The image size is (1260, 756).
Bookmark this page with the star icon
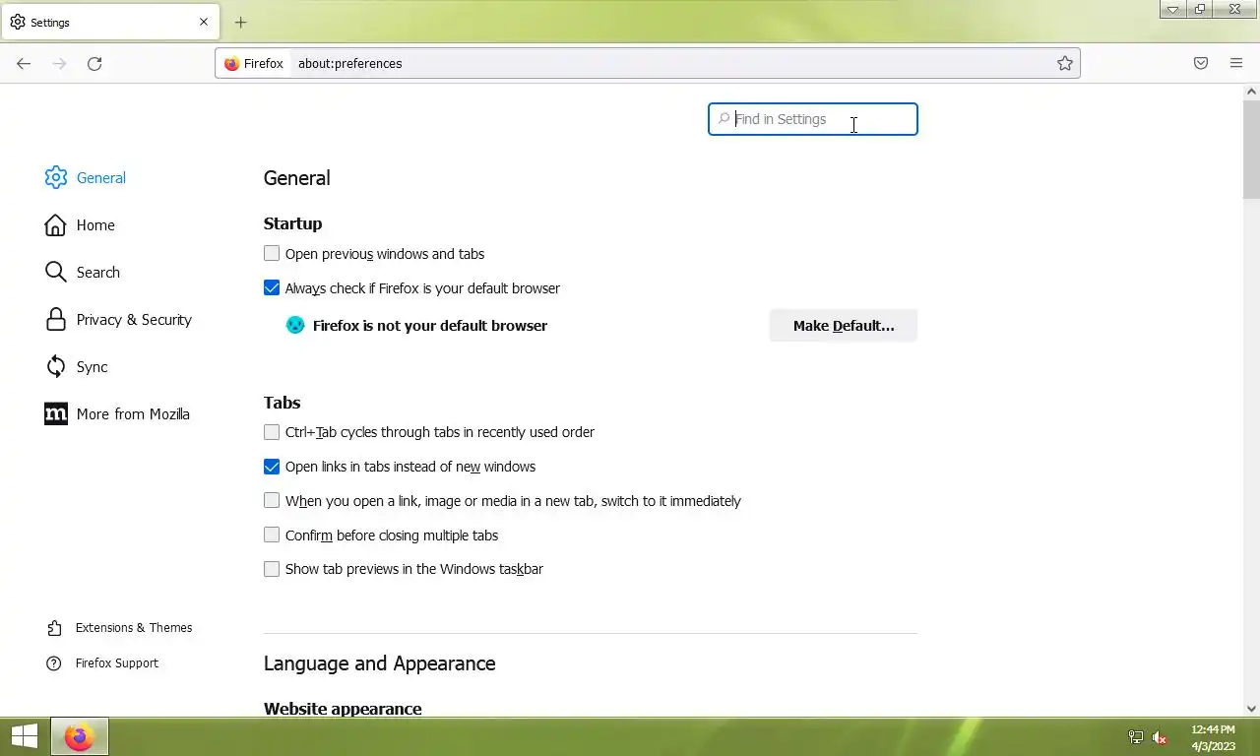(x=1065, y=63)
